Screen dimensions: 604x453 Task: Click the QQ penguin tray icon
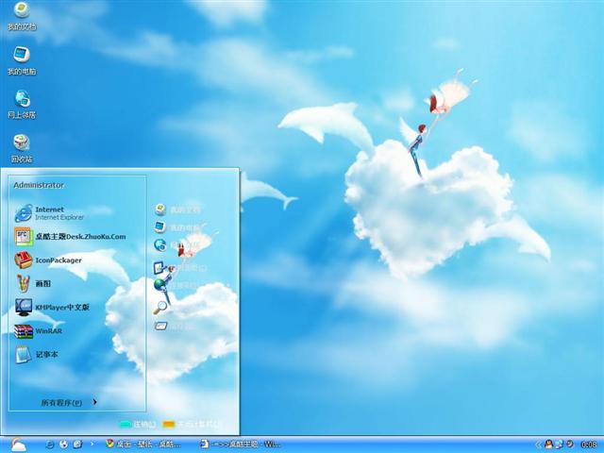coord(549,445)
